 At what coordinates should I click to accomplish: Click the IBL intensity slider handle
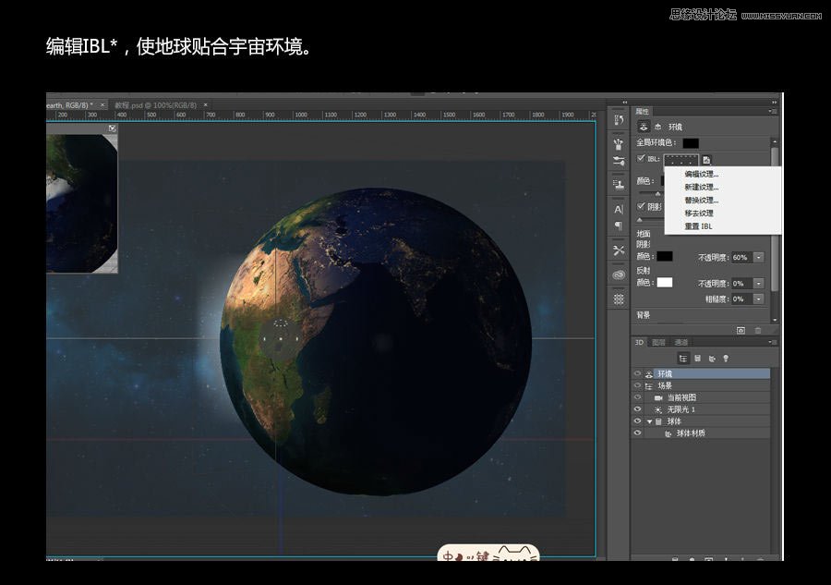tap(657, 194)
